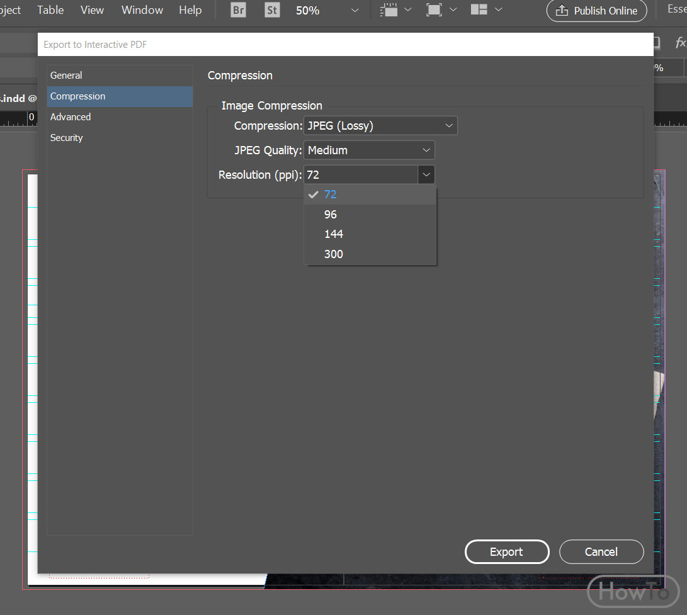The image size is (687, 615).
Task: Select 144 in the Resolution list
Action: (334, 234)
